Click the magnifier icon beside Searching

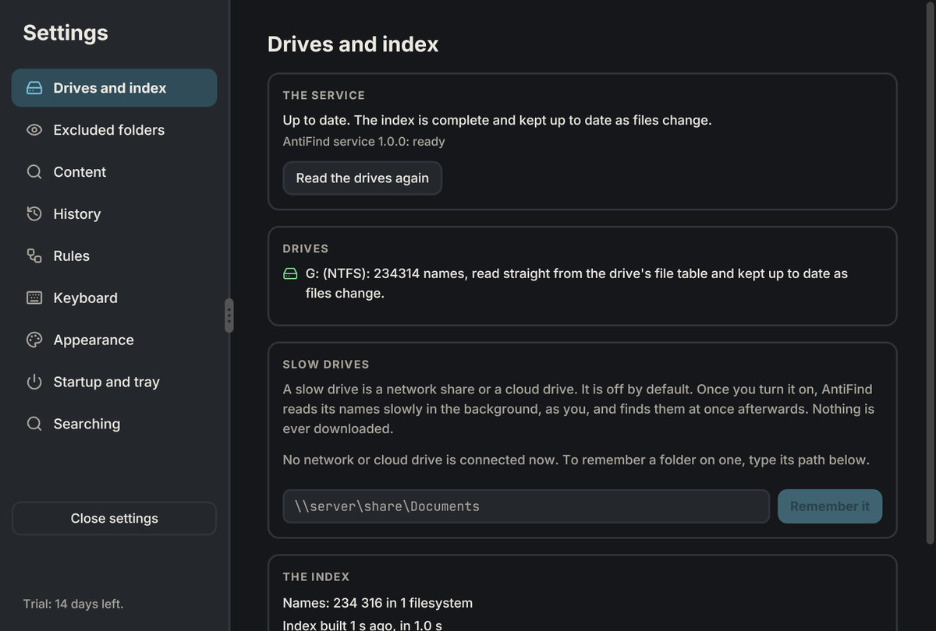[x=34, y=424]
